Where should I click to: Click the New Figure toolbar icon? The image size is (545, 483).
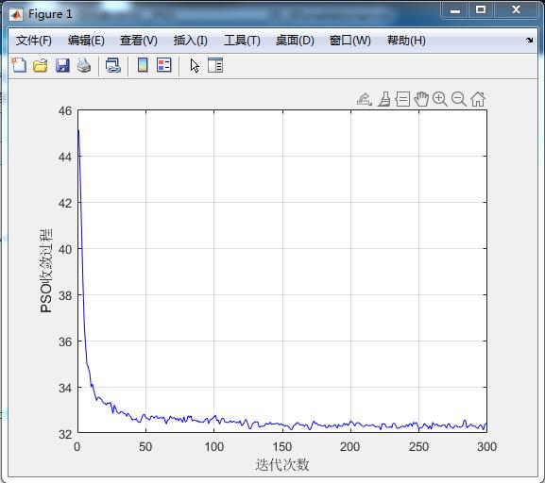point(19,65)
